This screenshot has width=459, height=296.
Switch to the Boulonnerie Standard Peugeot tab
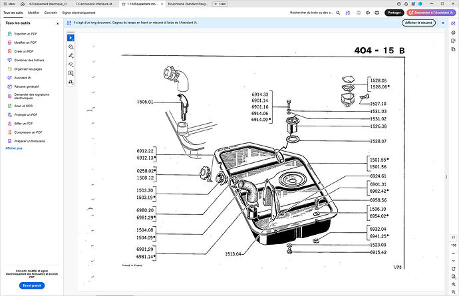coord(188,4)
